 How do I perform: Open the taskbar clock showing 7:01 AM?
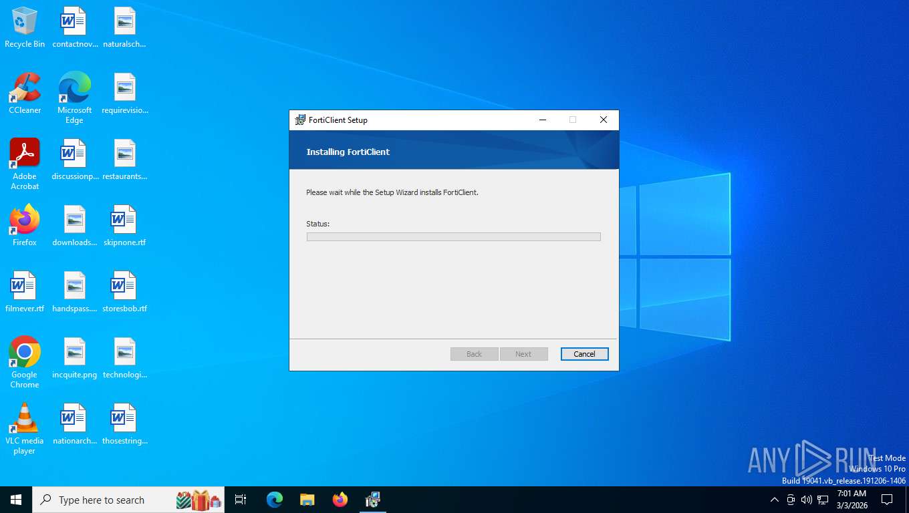click(852, 500)
